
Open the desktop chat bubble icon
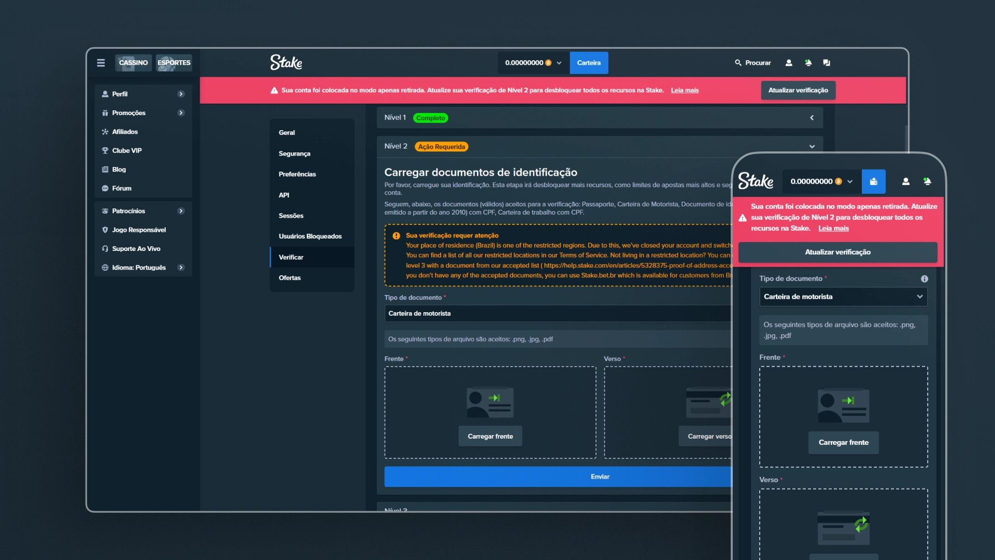coord(827,63)
